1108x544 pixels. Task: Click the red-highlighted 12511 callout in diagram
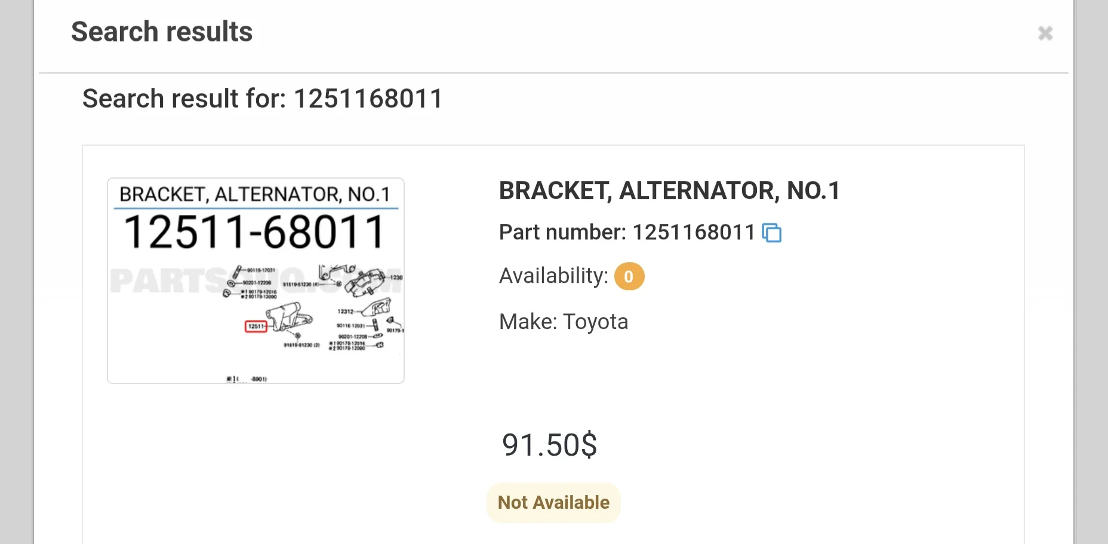[256, 326]
